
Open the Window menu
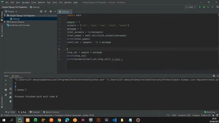pyautogui.click(x=68, y=2)
